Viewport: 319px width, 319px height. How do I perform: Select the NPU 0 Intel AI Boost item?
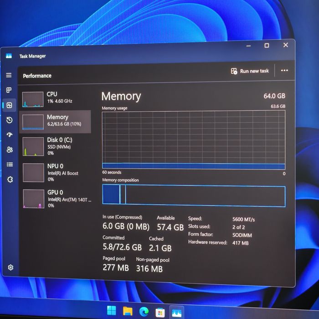coord(55,173)
